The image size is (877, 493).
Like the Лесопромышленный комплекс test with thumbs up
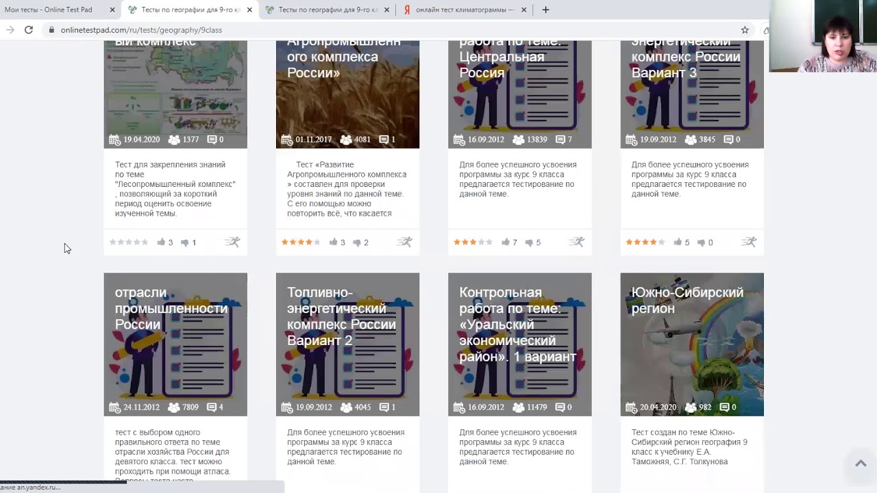coord(161,242)
